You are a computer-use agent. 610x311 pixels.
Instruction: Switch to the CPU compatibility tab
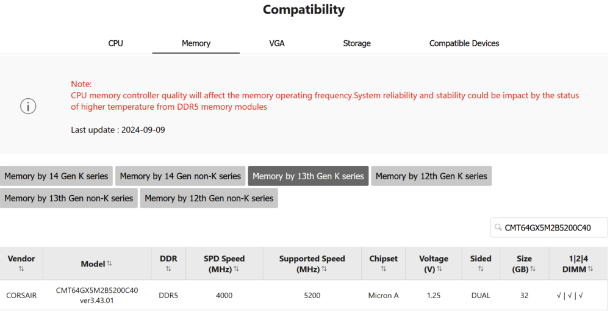115,43
